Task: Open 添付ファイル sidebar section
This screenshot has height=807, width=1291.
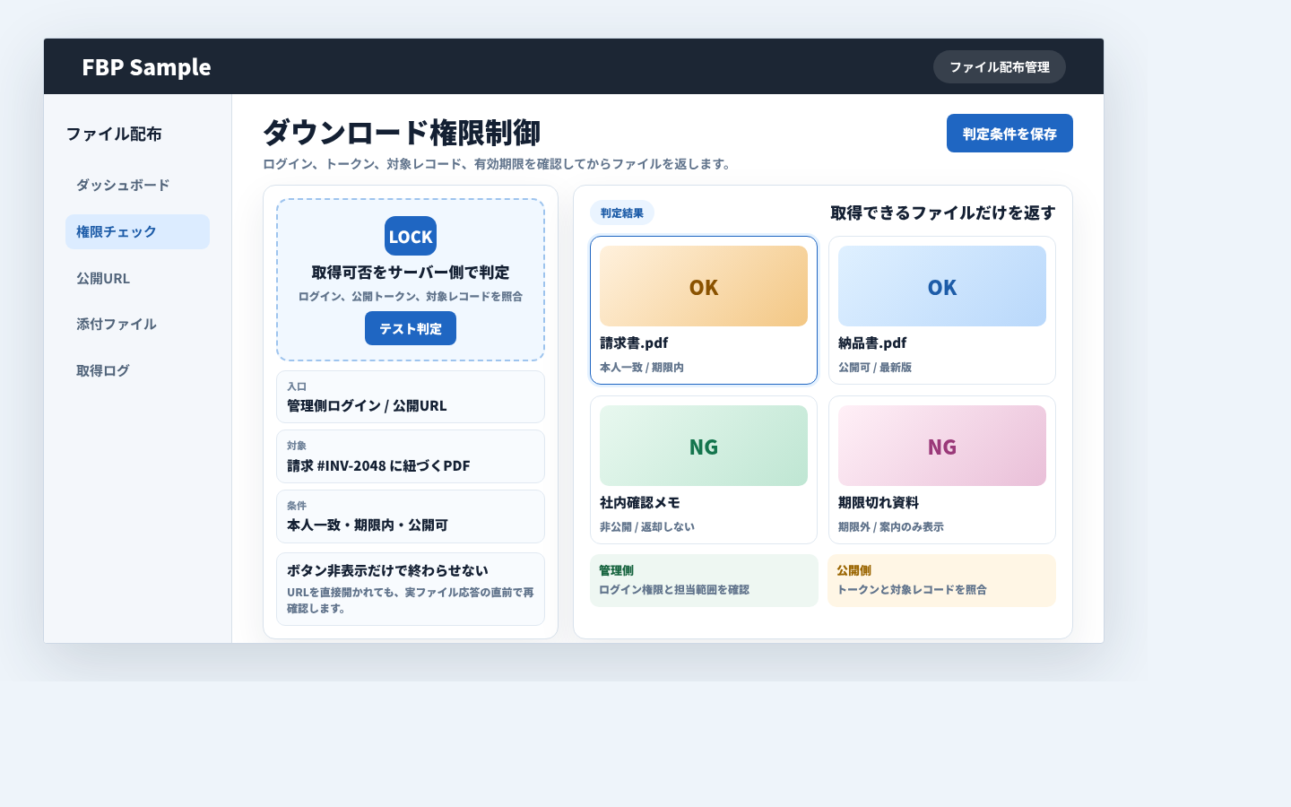Action: [x=137, y=324]
